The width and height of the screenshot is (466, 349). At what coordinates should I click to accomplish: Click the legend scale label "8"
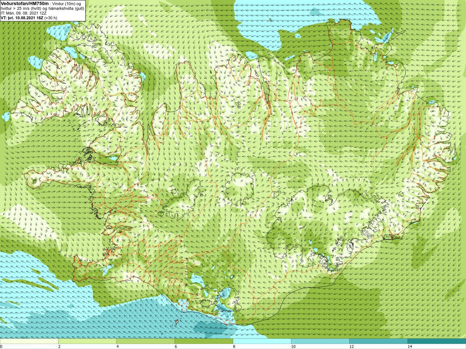click(x=234, y=346)
